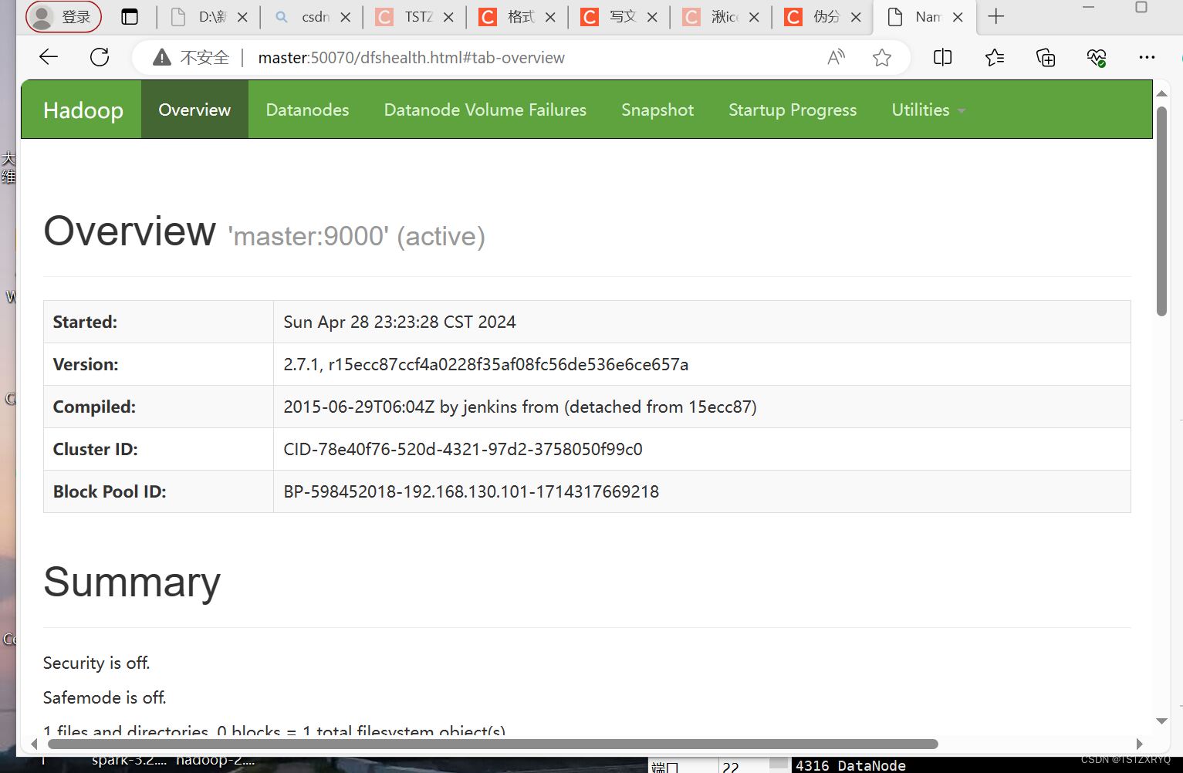Select the Overview nav tab
Viewport: 1183px width, 773px height.
coord(194,110)
